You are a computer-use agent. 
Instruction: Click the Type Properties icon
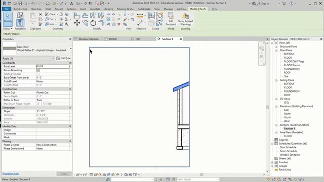(20, 16)
